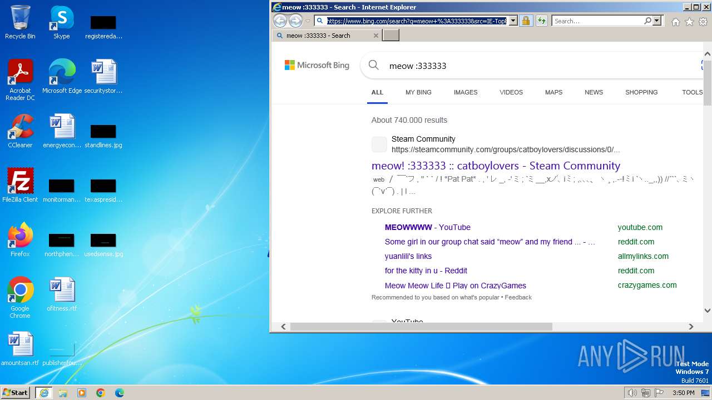Select the Skype desktop shortcut
The width and height of the screenshot is (712, 400).
pyautogui.click(x=62, y=22)
